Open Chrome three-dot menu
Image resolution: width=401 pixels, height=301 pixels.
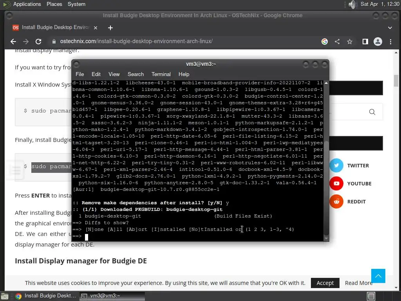tap(390, 42)
